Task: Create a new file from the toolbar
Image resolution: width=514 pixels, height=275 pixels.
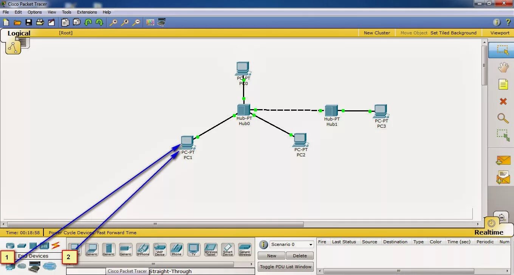Action: (6, 22)
